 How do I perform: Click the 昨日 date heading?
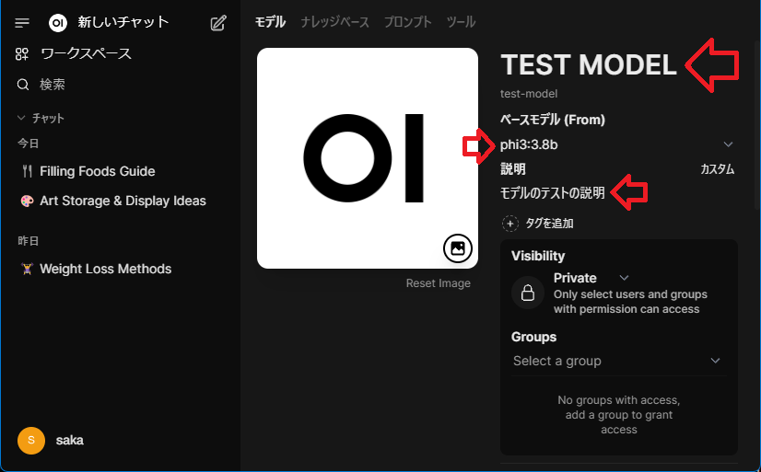(29, 241)
